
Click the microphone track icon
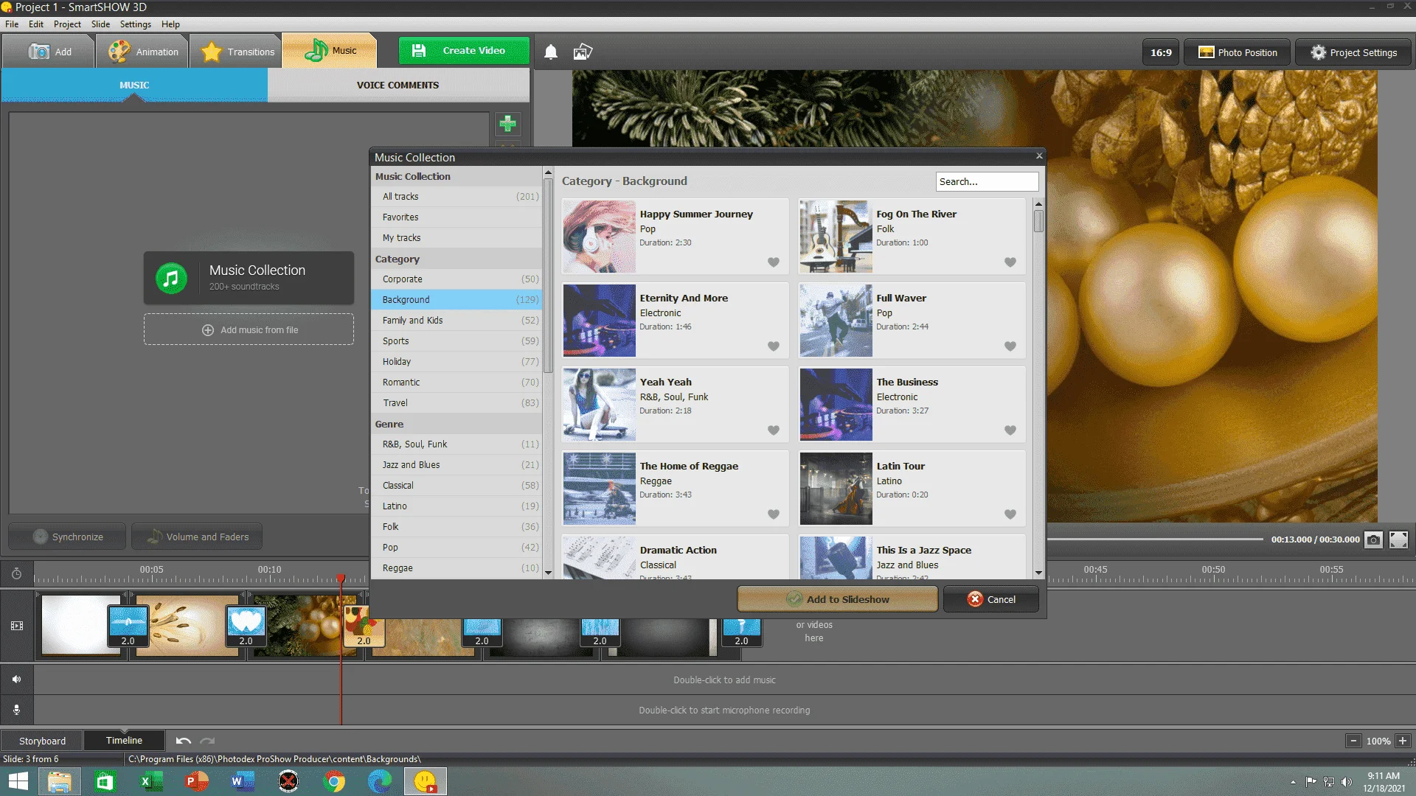click(16, 710)
